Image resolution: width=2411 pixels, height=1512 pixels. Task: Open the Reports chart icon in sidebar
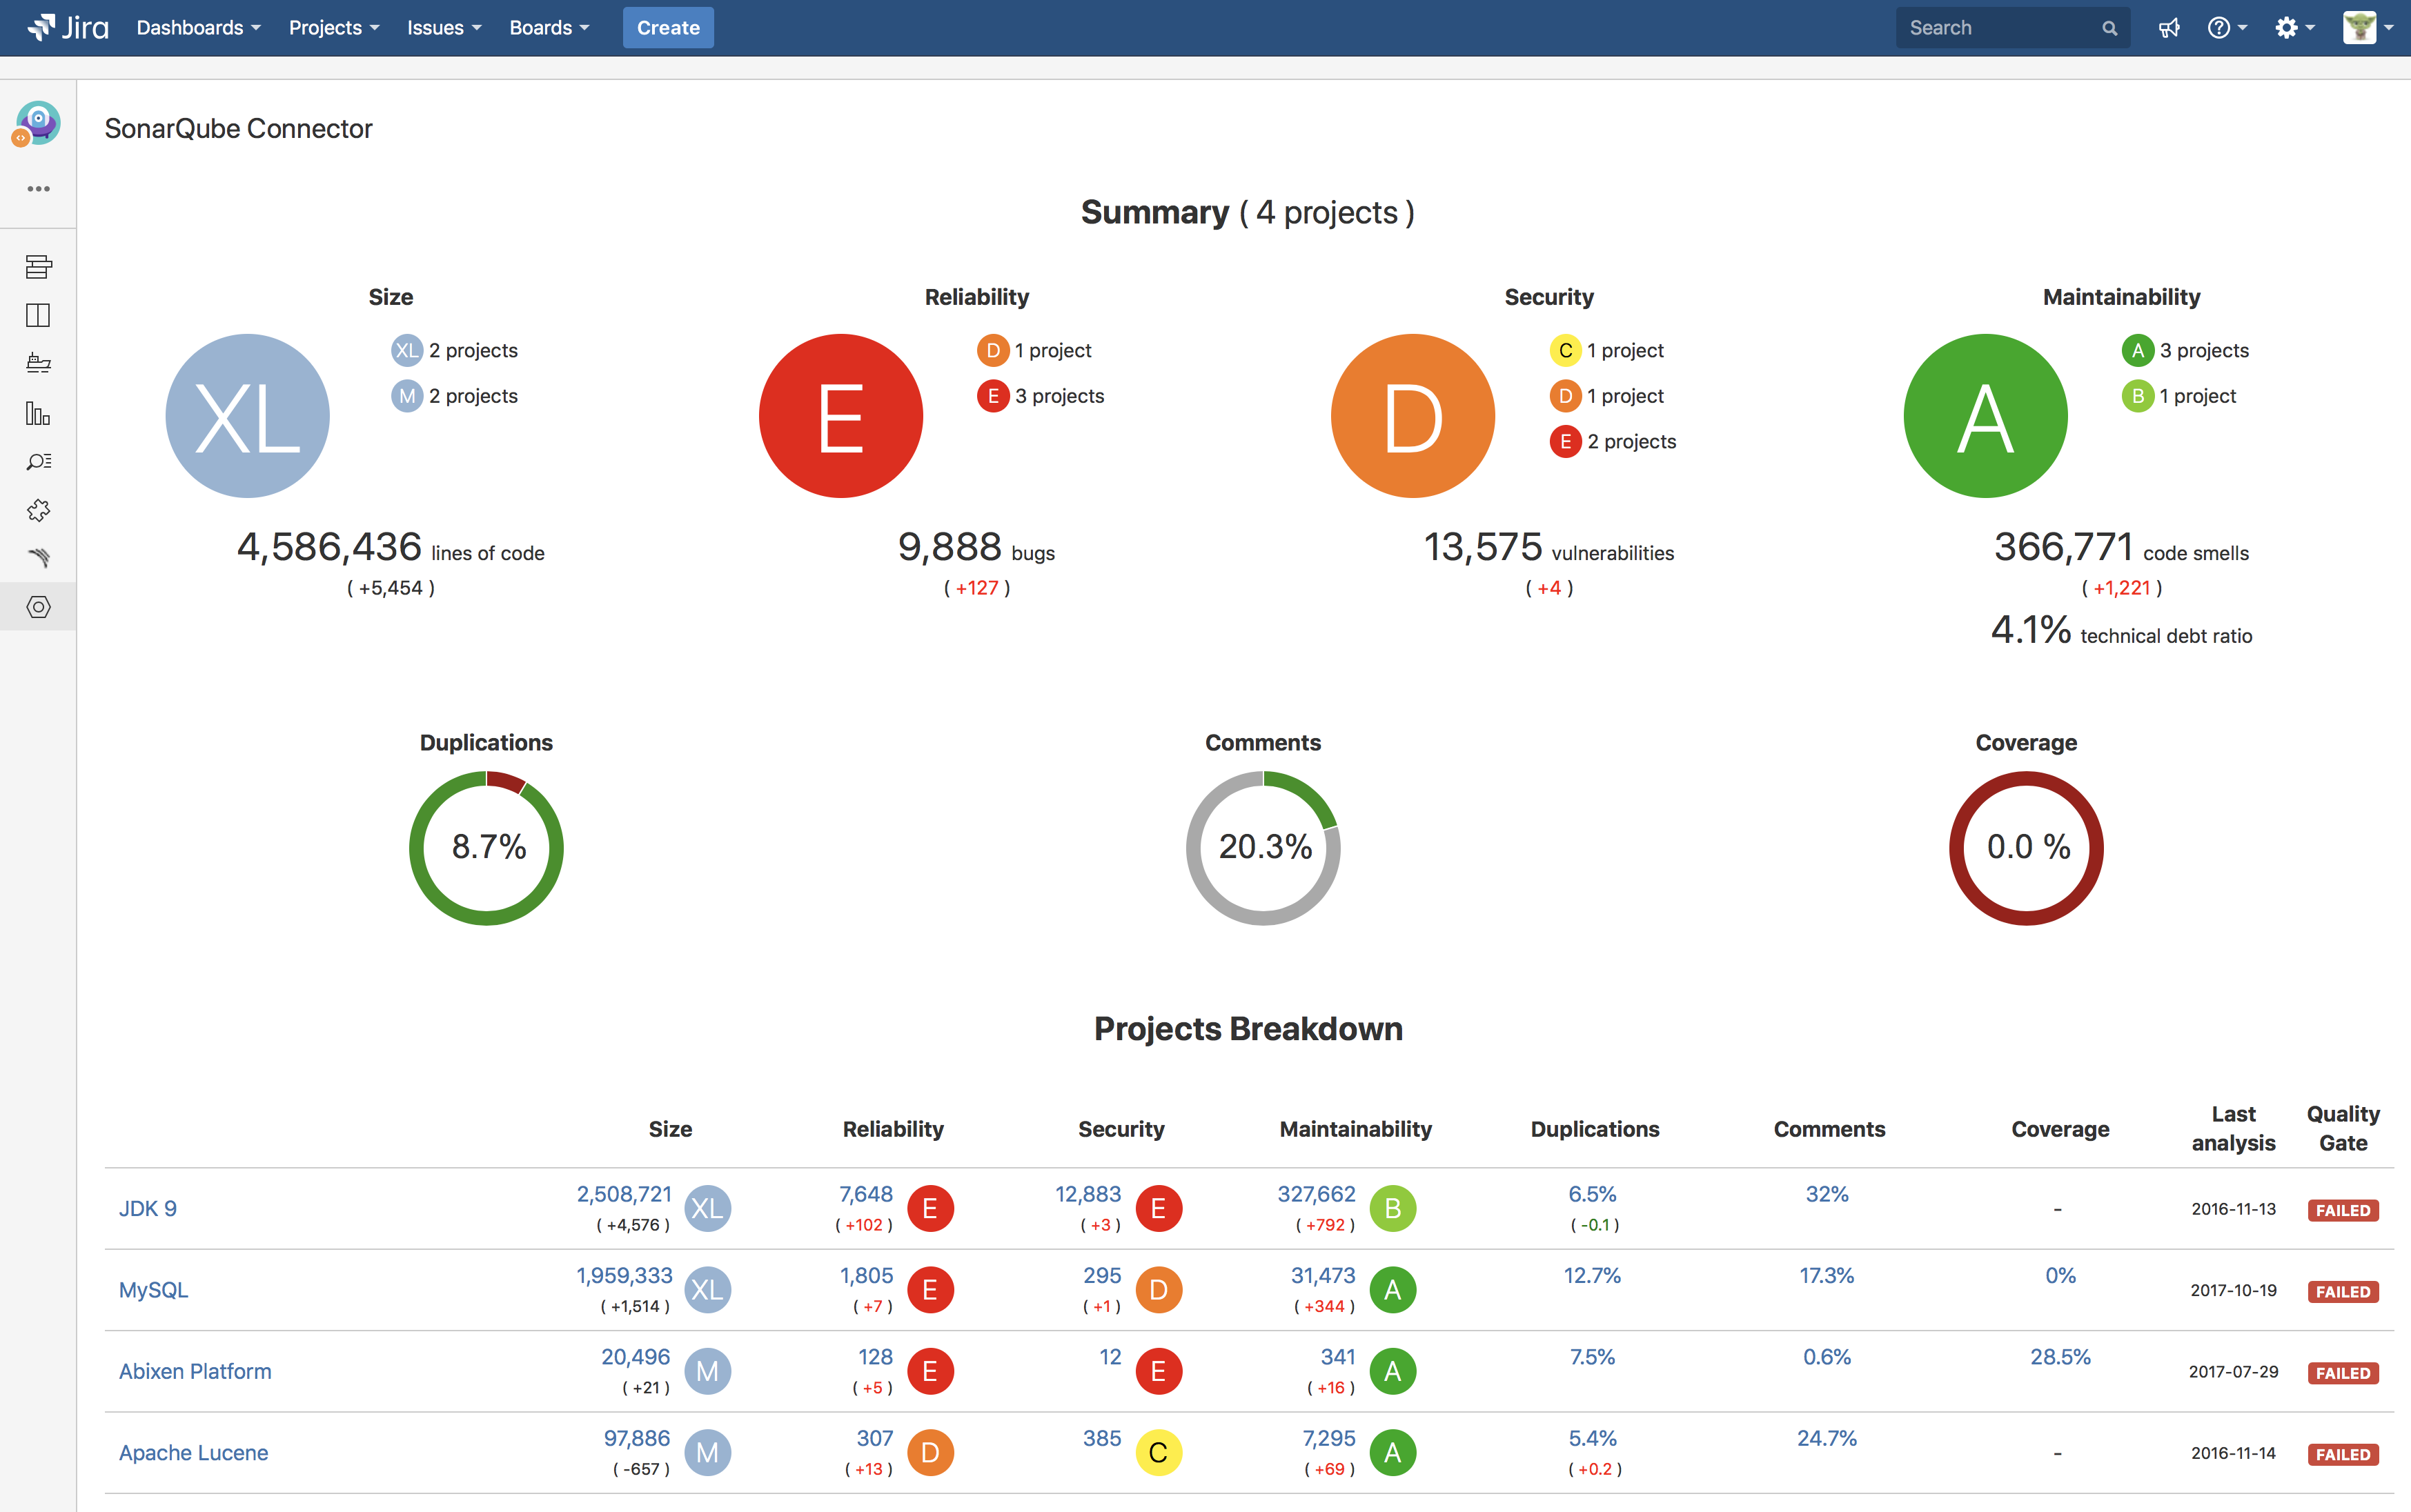coord(38,413)
